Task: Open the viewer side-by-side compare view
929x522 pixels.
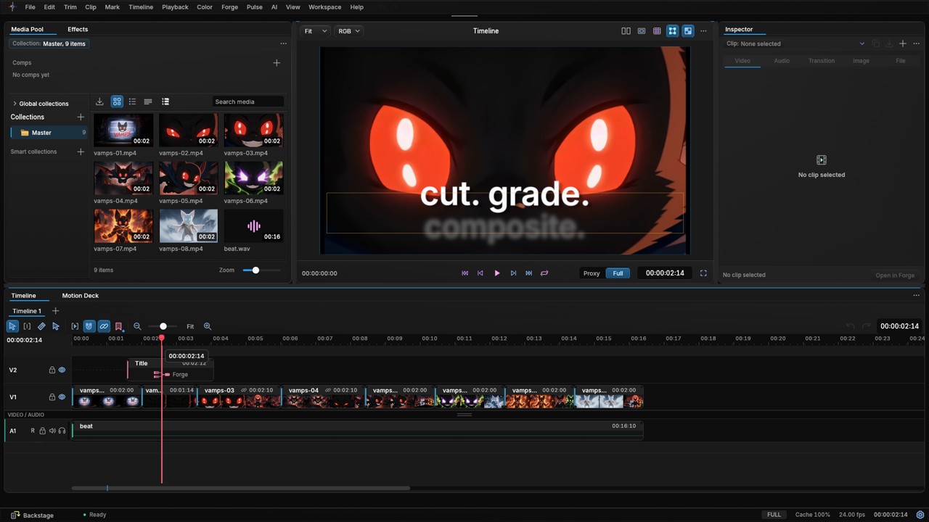Action: (x=626, y=31)
